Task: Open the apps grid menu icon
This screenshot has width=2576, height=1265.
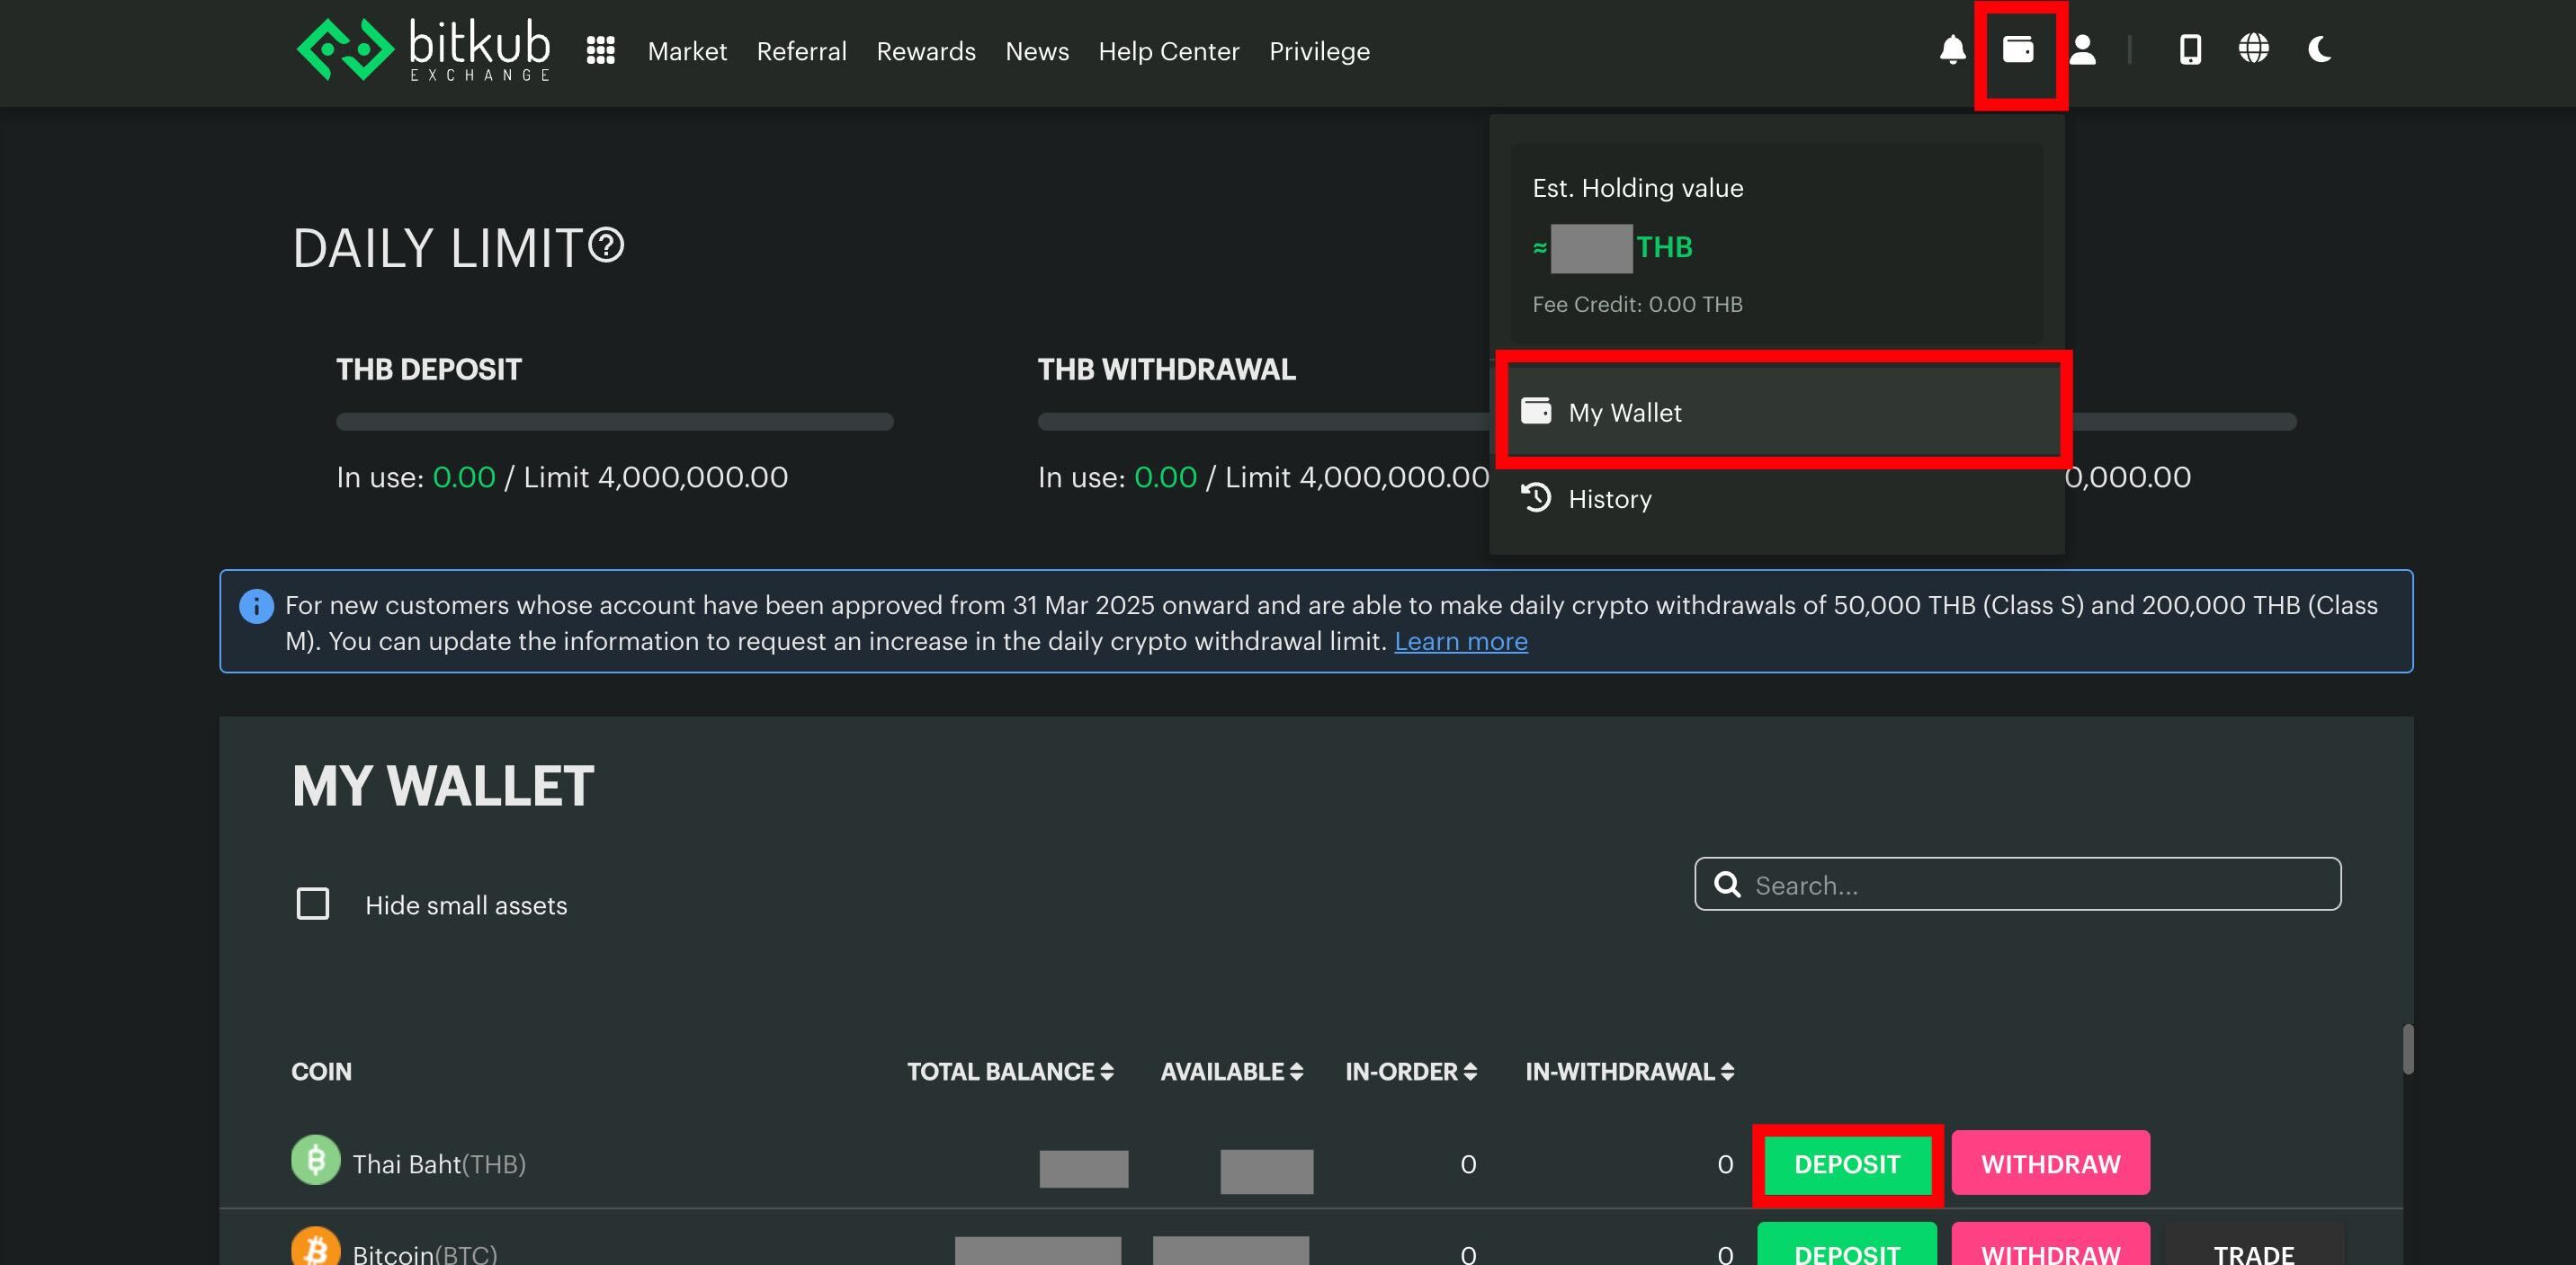Action: [x=600, y=51]
